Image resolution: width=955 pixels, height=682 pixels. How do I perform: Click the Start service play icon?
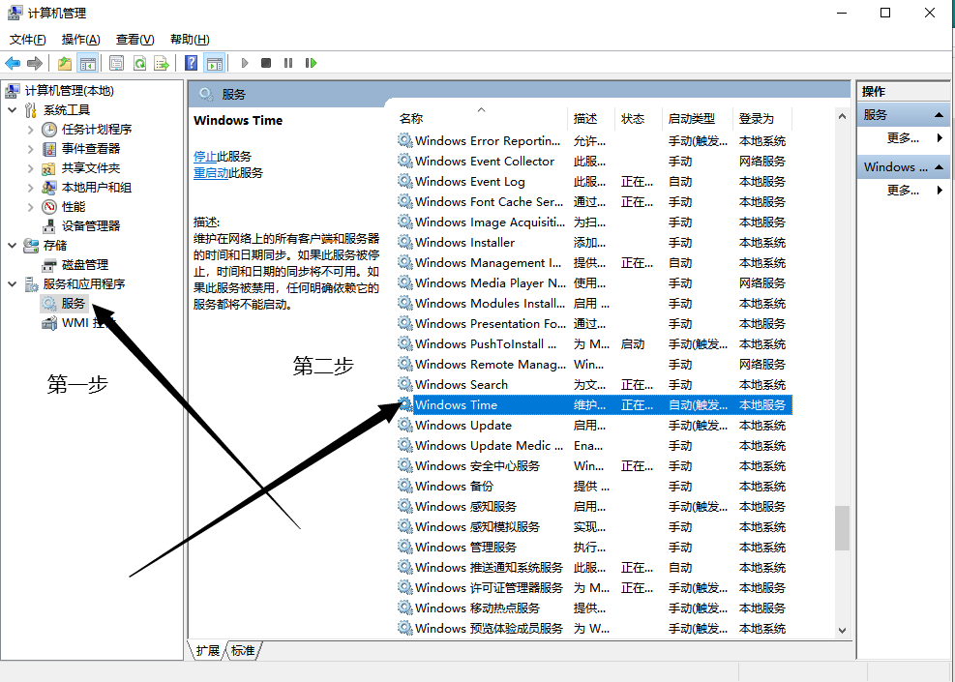tap(245, 63)
